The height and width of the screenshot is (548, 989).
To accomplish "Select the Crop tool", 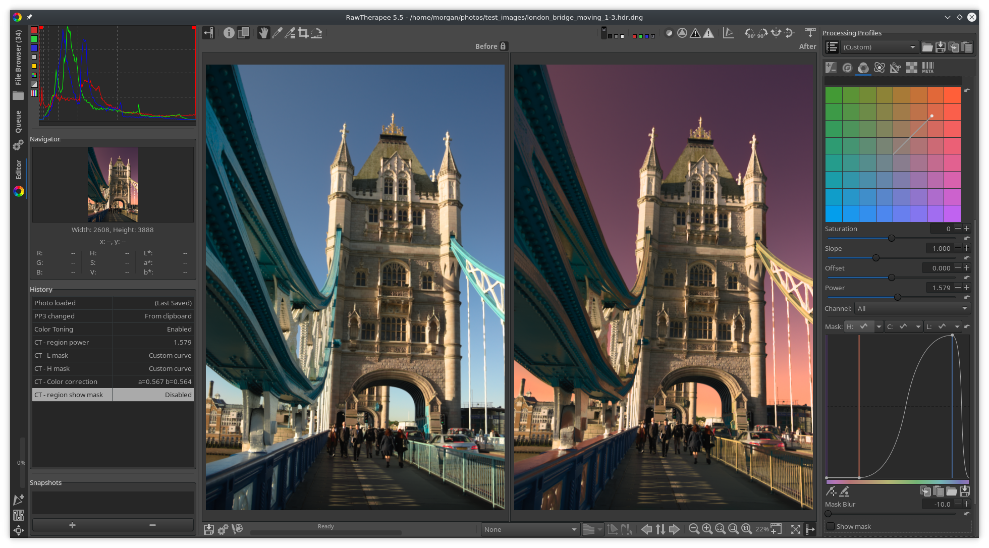I will [x=303, y=33].
